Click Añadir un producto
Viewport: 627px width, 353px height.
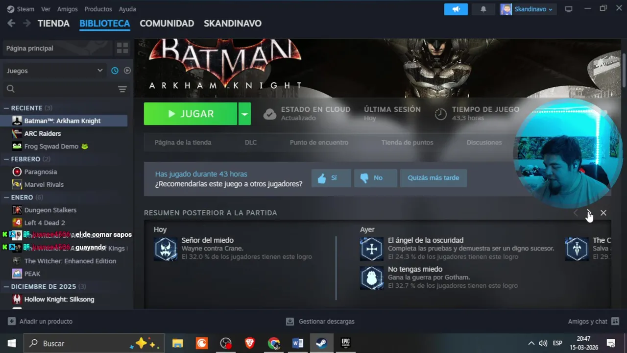click(x=40, y=321)
